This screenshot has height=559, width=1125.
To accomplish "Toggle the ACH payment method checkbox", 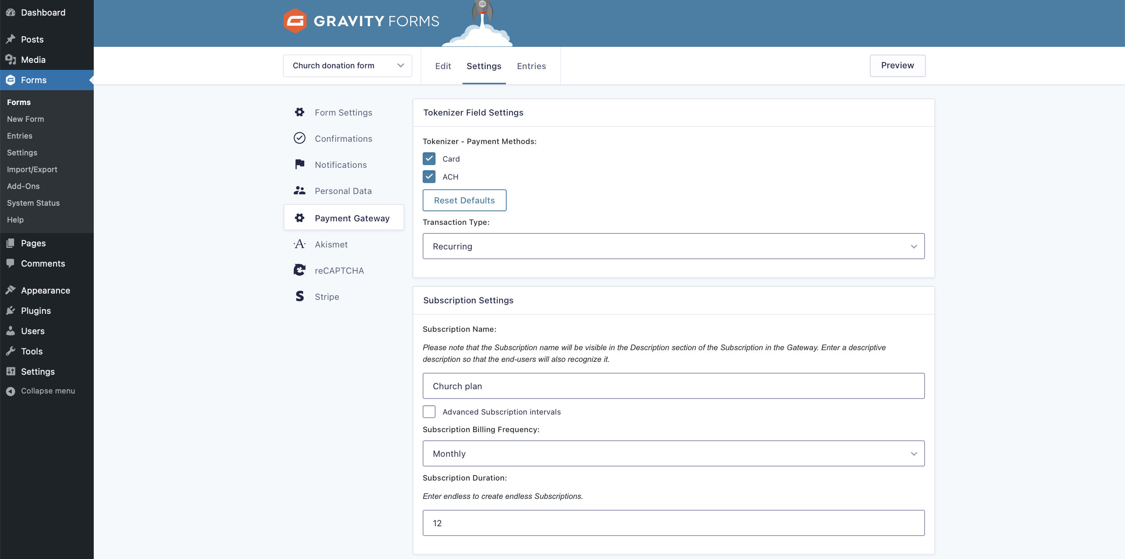I will click(429, 176).
